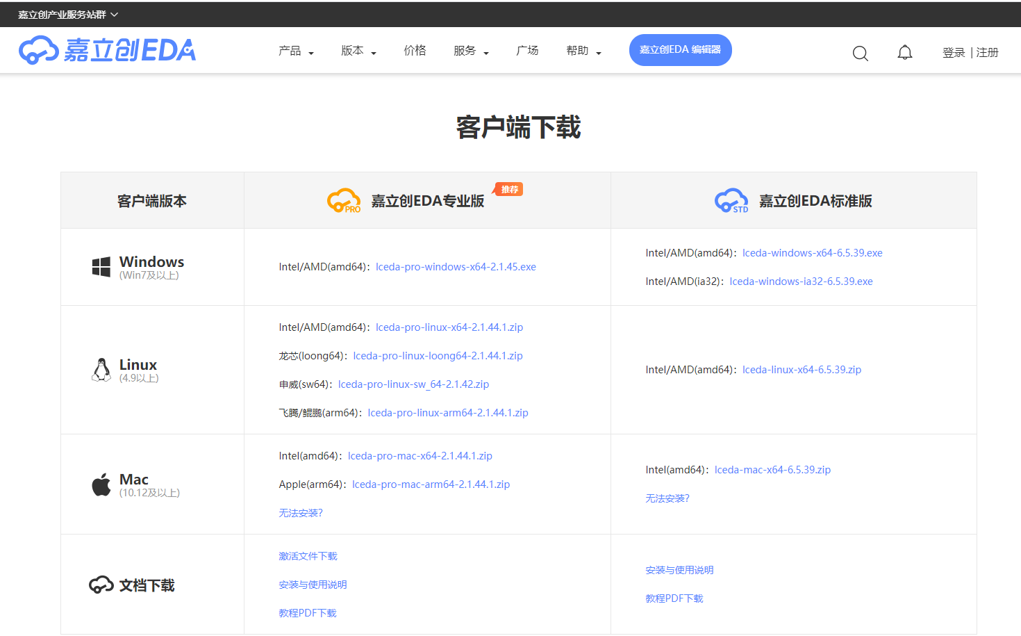Download lceda-pro-linux-arm64-2.1.44.1.zip
The width and height of the screenshot is (1021, 636).
(x=448, y=413)
